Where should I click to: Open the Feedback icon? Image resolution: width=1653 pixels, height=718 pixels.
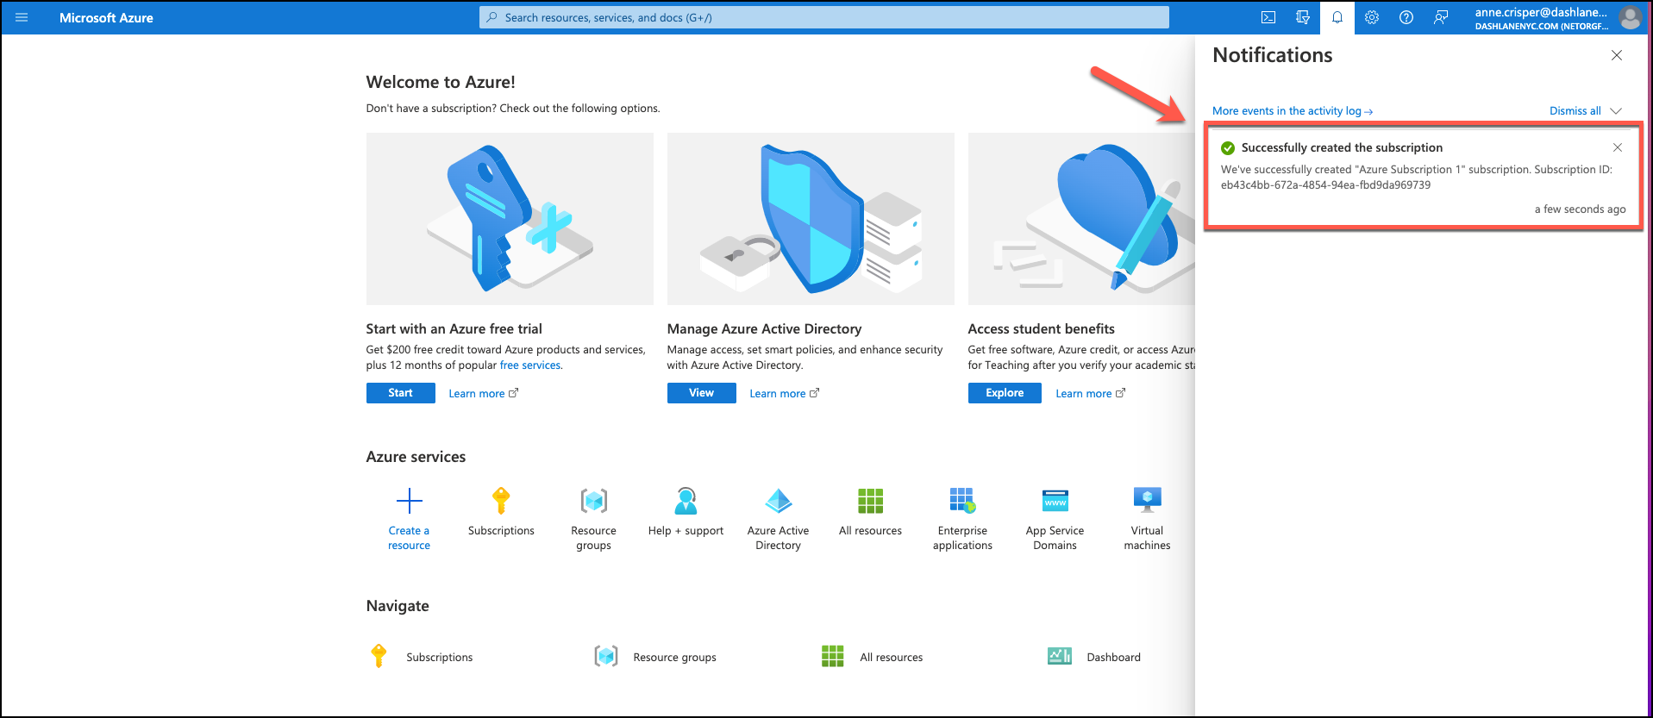1441,17
